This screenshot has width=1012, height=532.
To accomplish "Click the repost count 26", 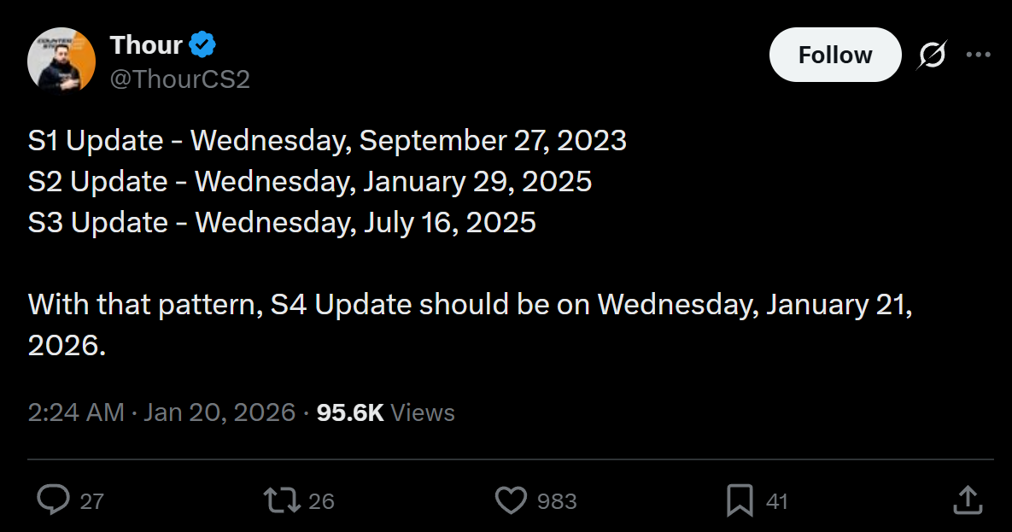I will 321,501.
